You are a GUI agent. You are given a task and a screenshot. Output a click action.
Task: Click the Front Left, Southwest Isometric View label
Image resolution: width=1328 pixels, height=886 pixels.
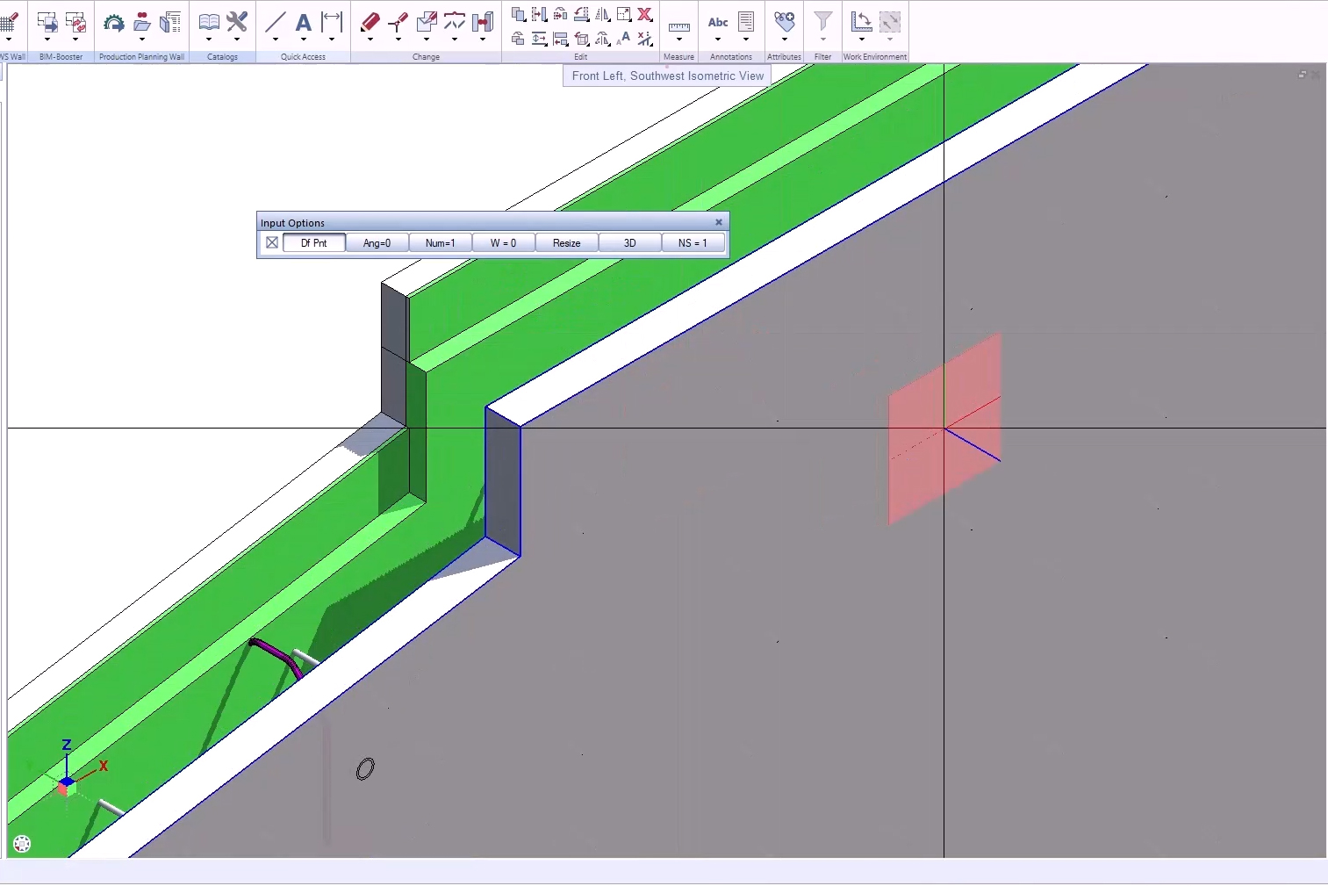665,76
